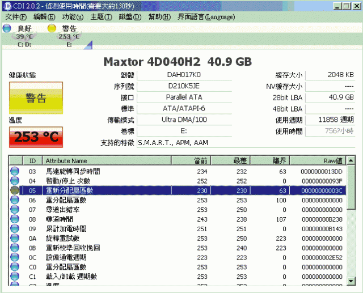The width and height of the screenshot is (363, 293).
Task: Click yellow status icon of attribute 05
Action: pos(15,190)
